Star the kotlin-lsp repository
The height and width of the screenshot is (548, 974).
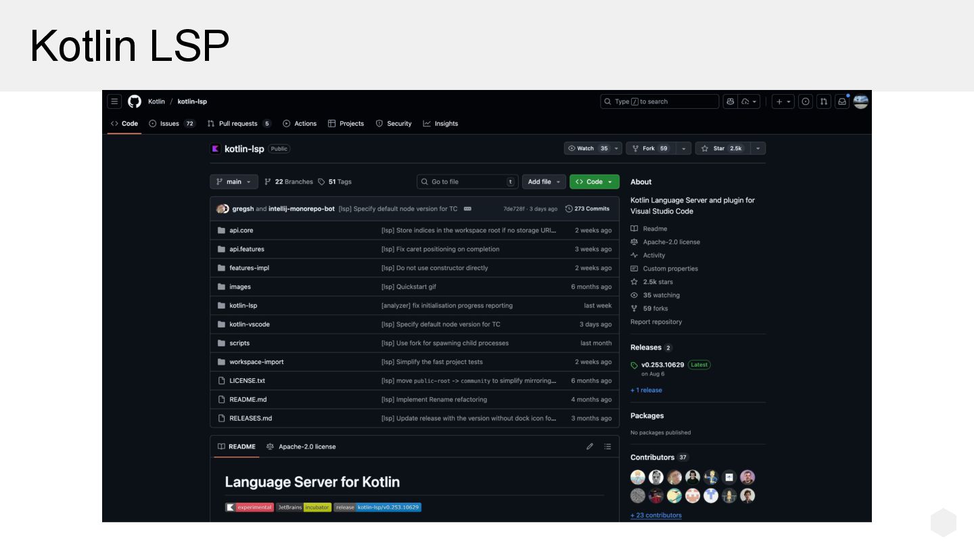tap(722, 149)
